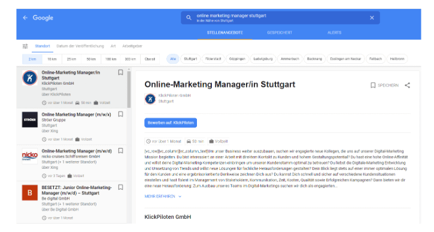Click the Ströer logo thumbnail
The image size is (434, 232).
click(x=30, y=119)
